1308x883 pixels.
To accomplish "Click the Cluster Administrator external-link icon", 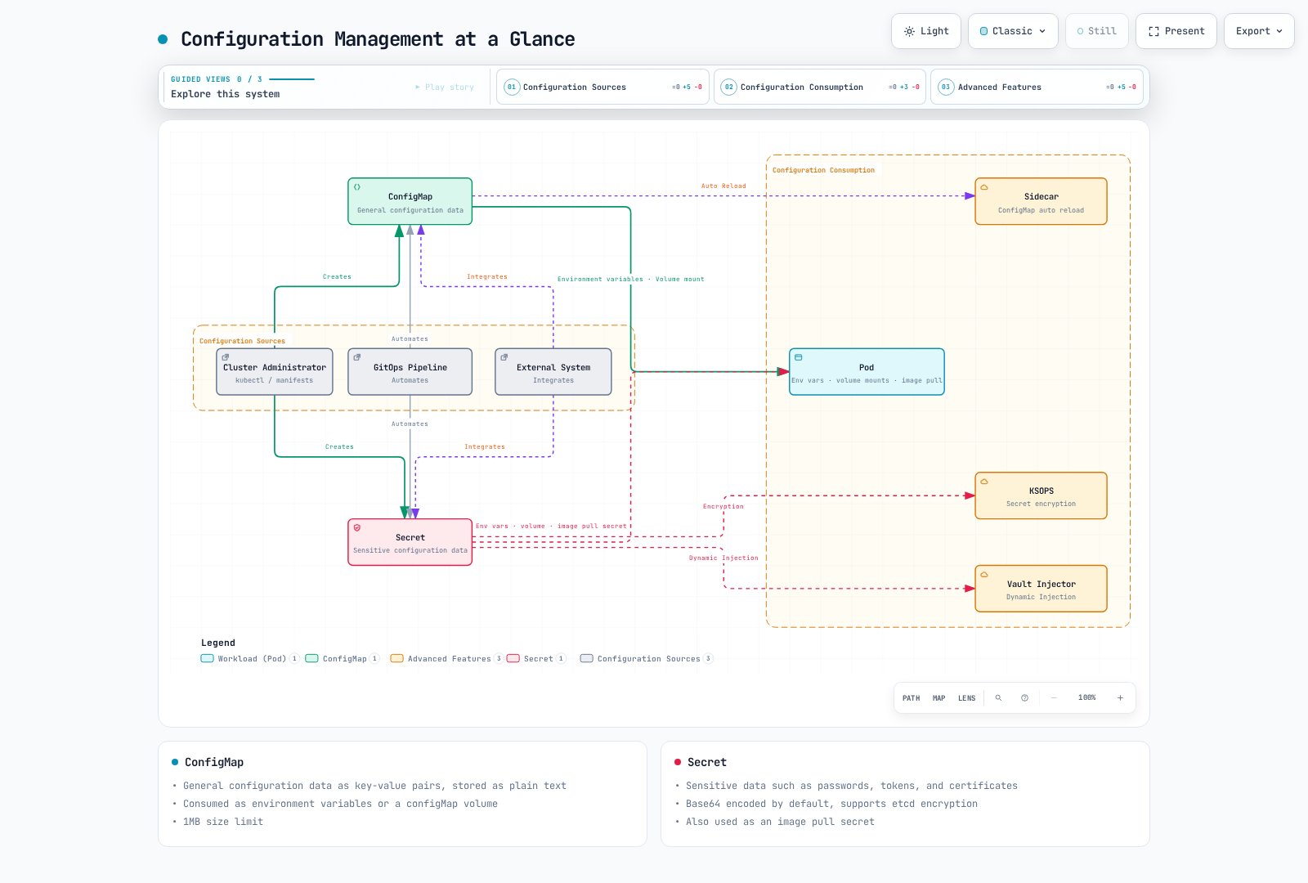I will [226, 357].
